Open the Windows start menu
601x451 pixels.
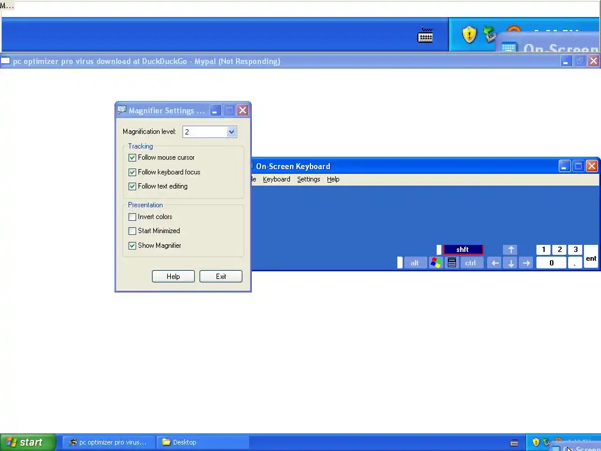(x=28, y=442)
